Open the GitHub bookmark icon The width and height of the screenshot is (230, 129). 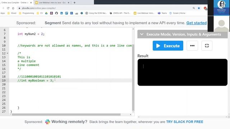[x=56, y=13]
